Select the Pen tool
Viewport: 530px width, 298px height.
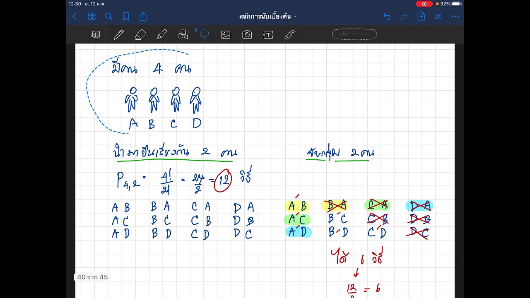coord(119,35)
